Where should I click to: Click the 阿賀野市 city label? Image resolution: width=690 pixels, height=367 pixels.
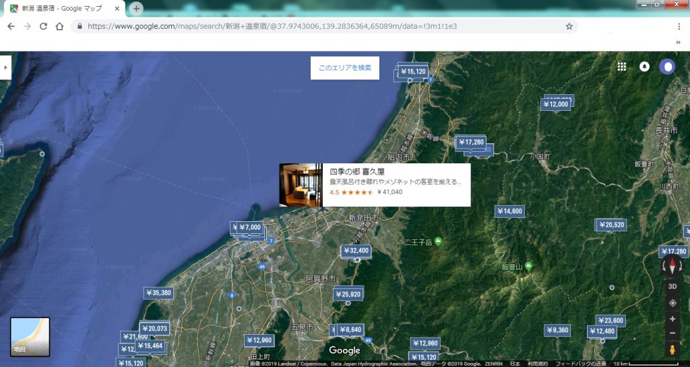click(321, 278)
